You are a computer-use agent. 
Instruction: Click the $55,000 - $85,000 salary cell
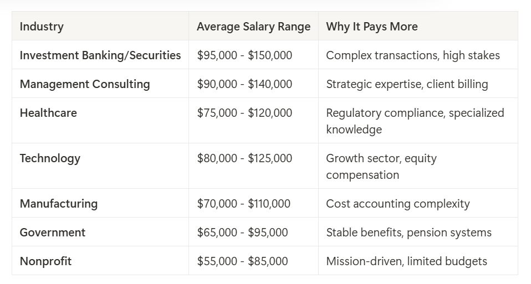(242, 261)
